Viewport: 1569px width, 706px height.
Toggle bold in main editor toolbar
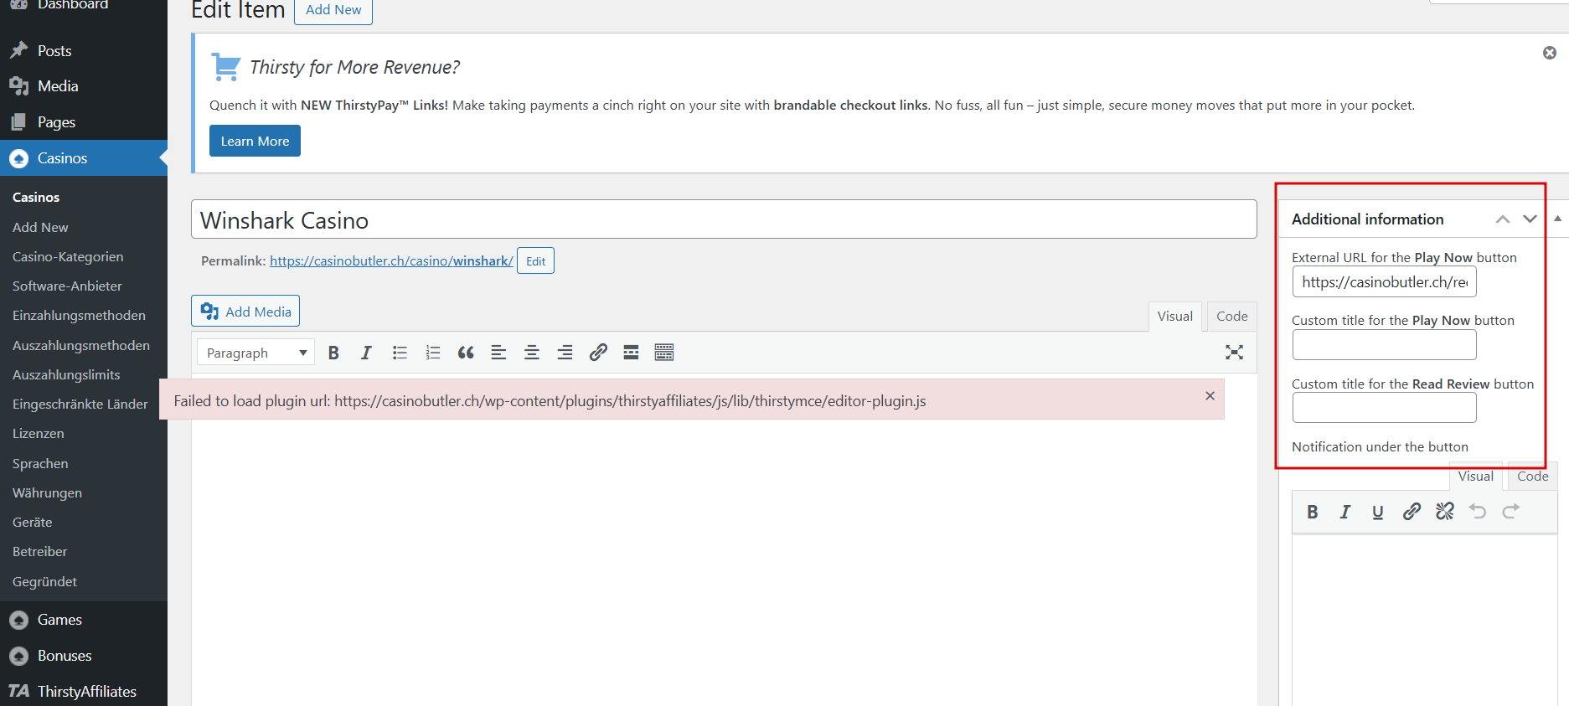(333, 353)
